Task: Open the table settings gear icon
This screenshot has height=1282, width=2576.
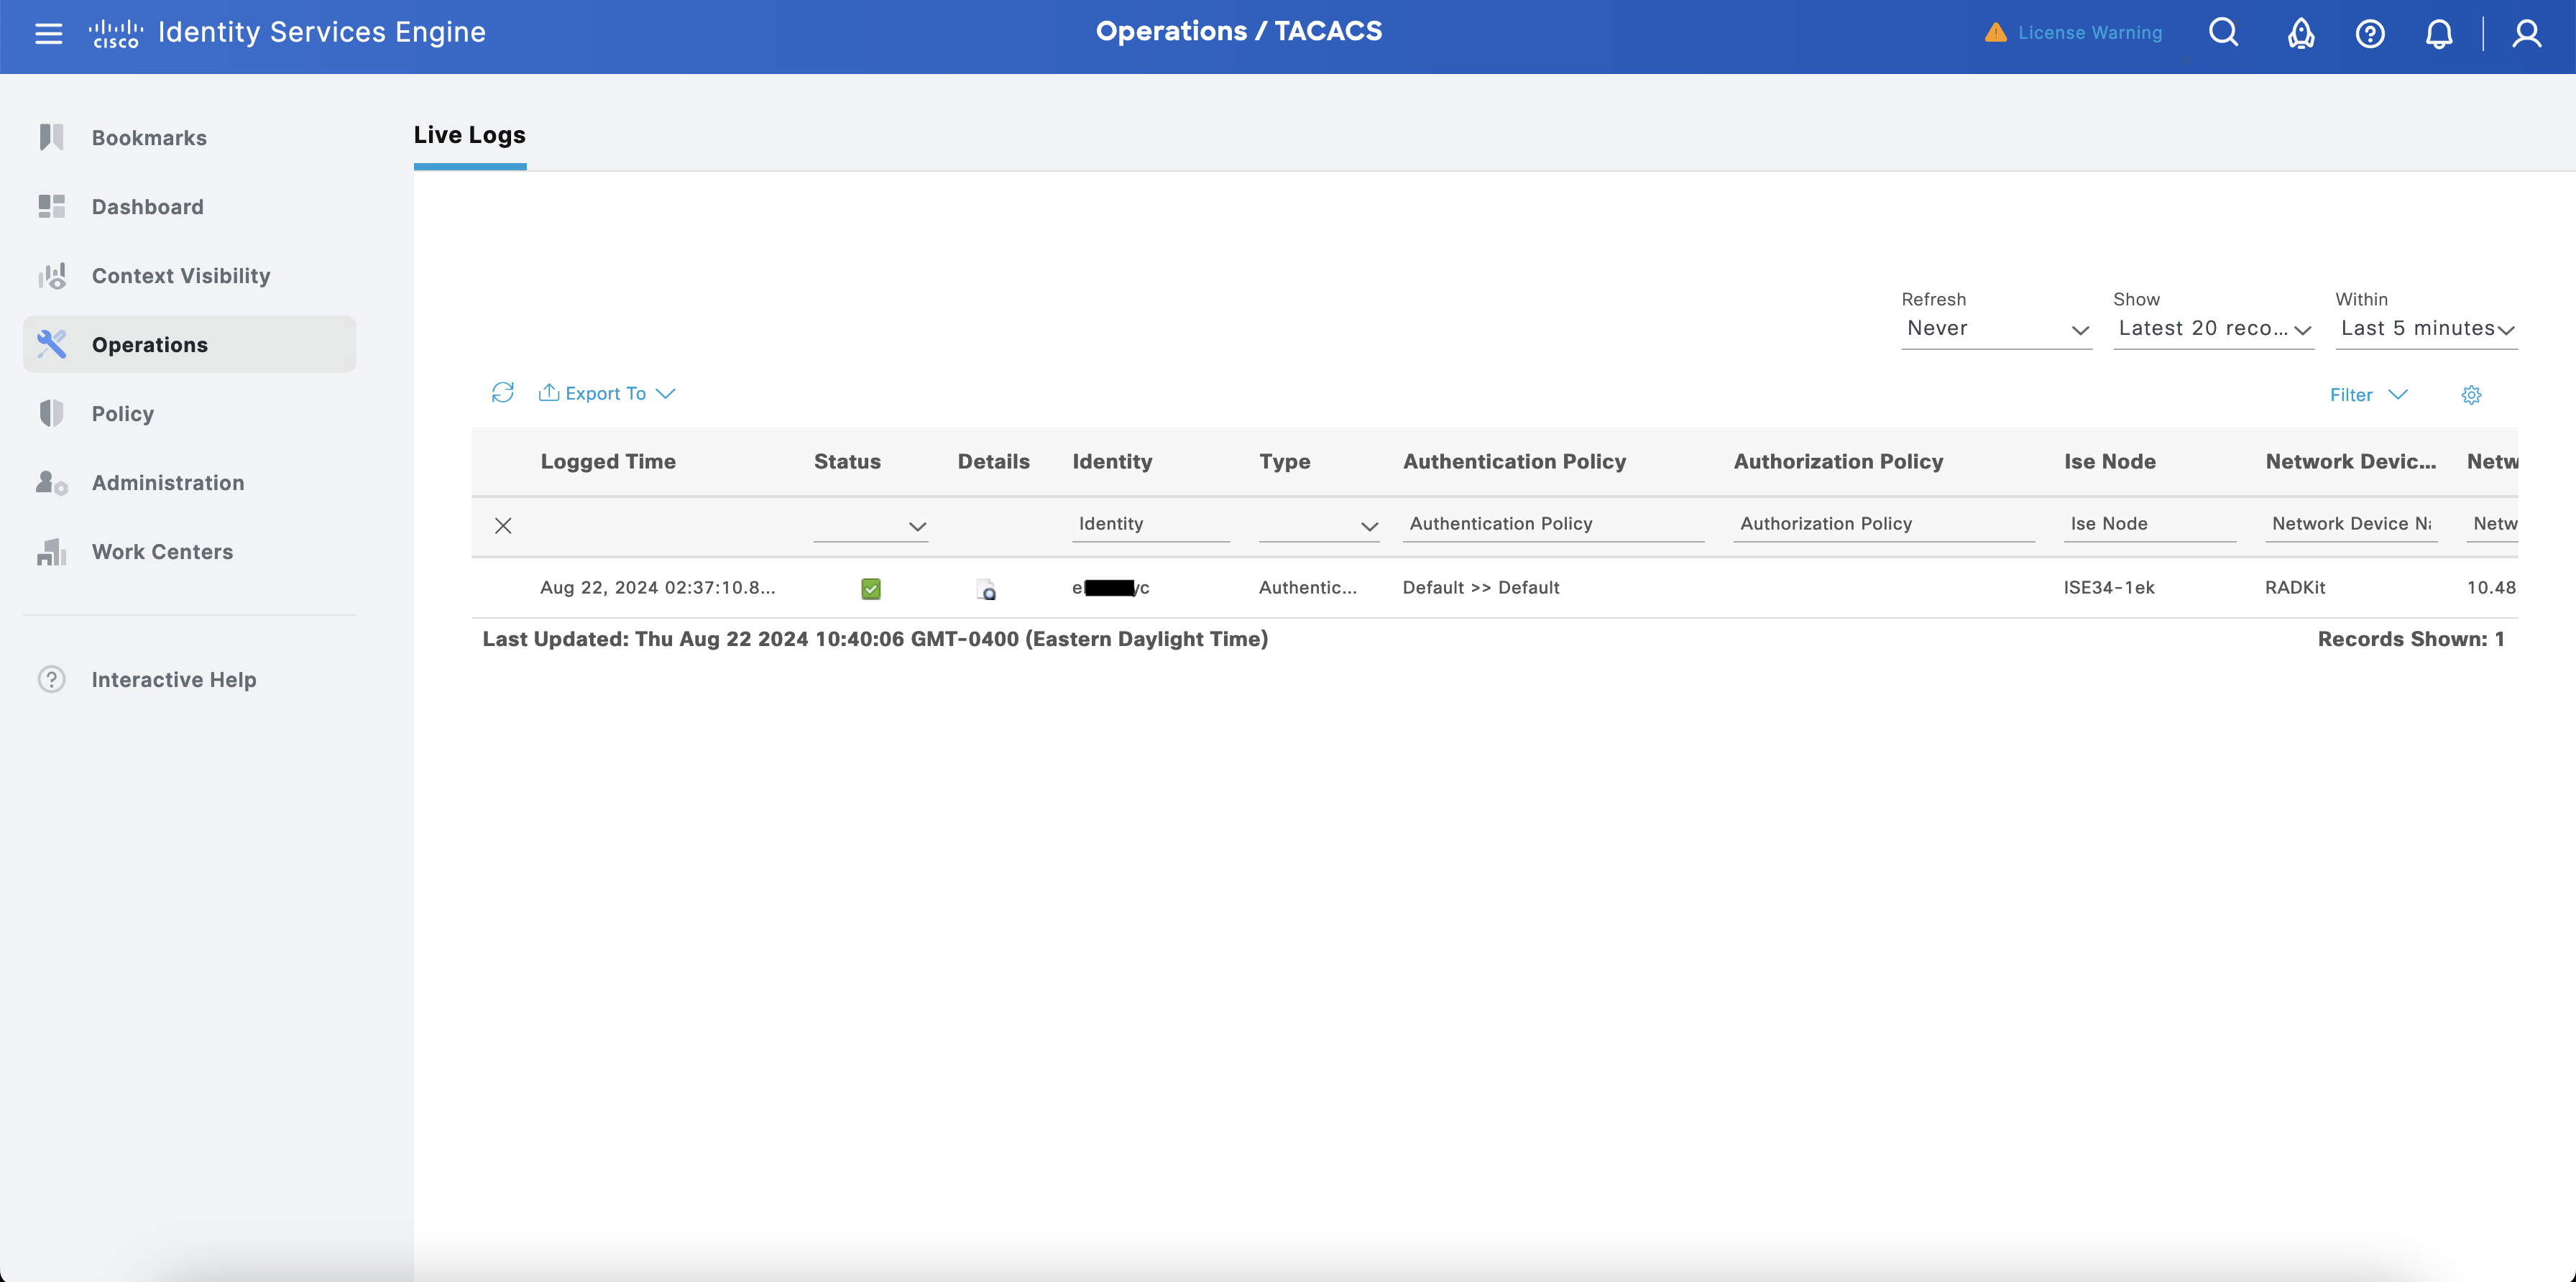Action: pyautogui.click(x=2471, y=394)
